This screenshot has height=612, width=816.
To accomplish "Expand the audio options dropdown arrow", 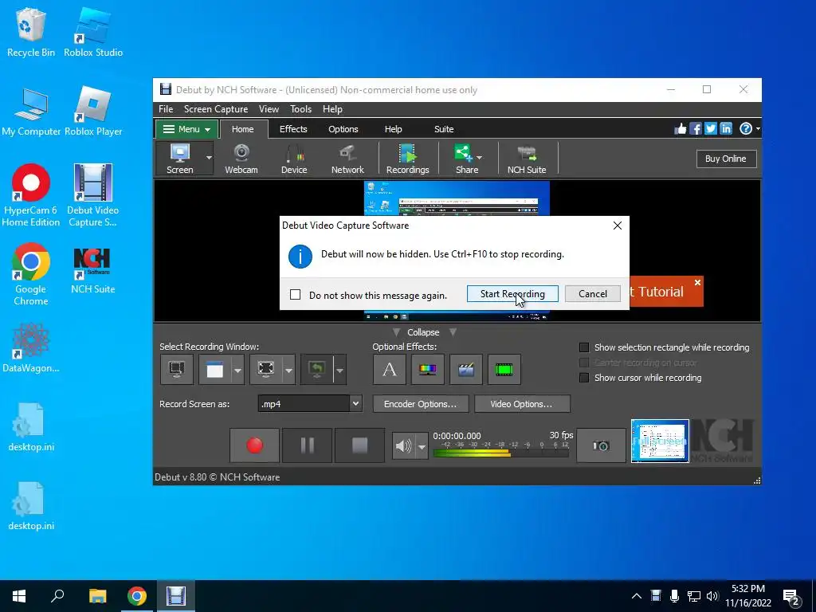I will [422, 446].
